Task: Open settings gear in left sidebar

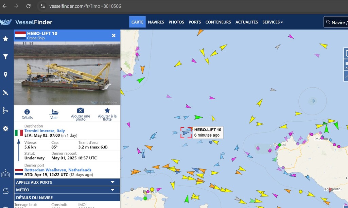Action: pos(5,128)
